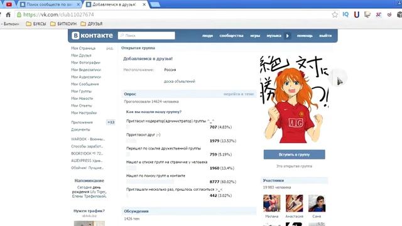Click the monitor extension icon

coord(367,14)
